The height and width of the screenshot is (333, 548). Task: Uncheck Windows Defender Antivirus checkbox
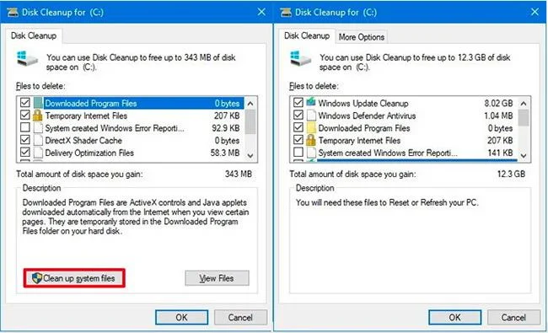[x=298, y=115]
